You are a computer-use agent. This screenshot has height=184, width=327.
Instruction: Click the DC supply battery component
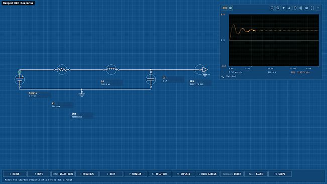pos(20,79)
